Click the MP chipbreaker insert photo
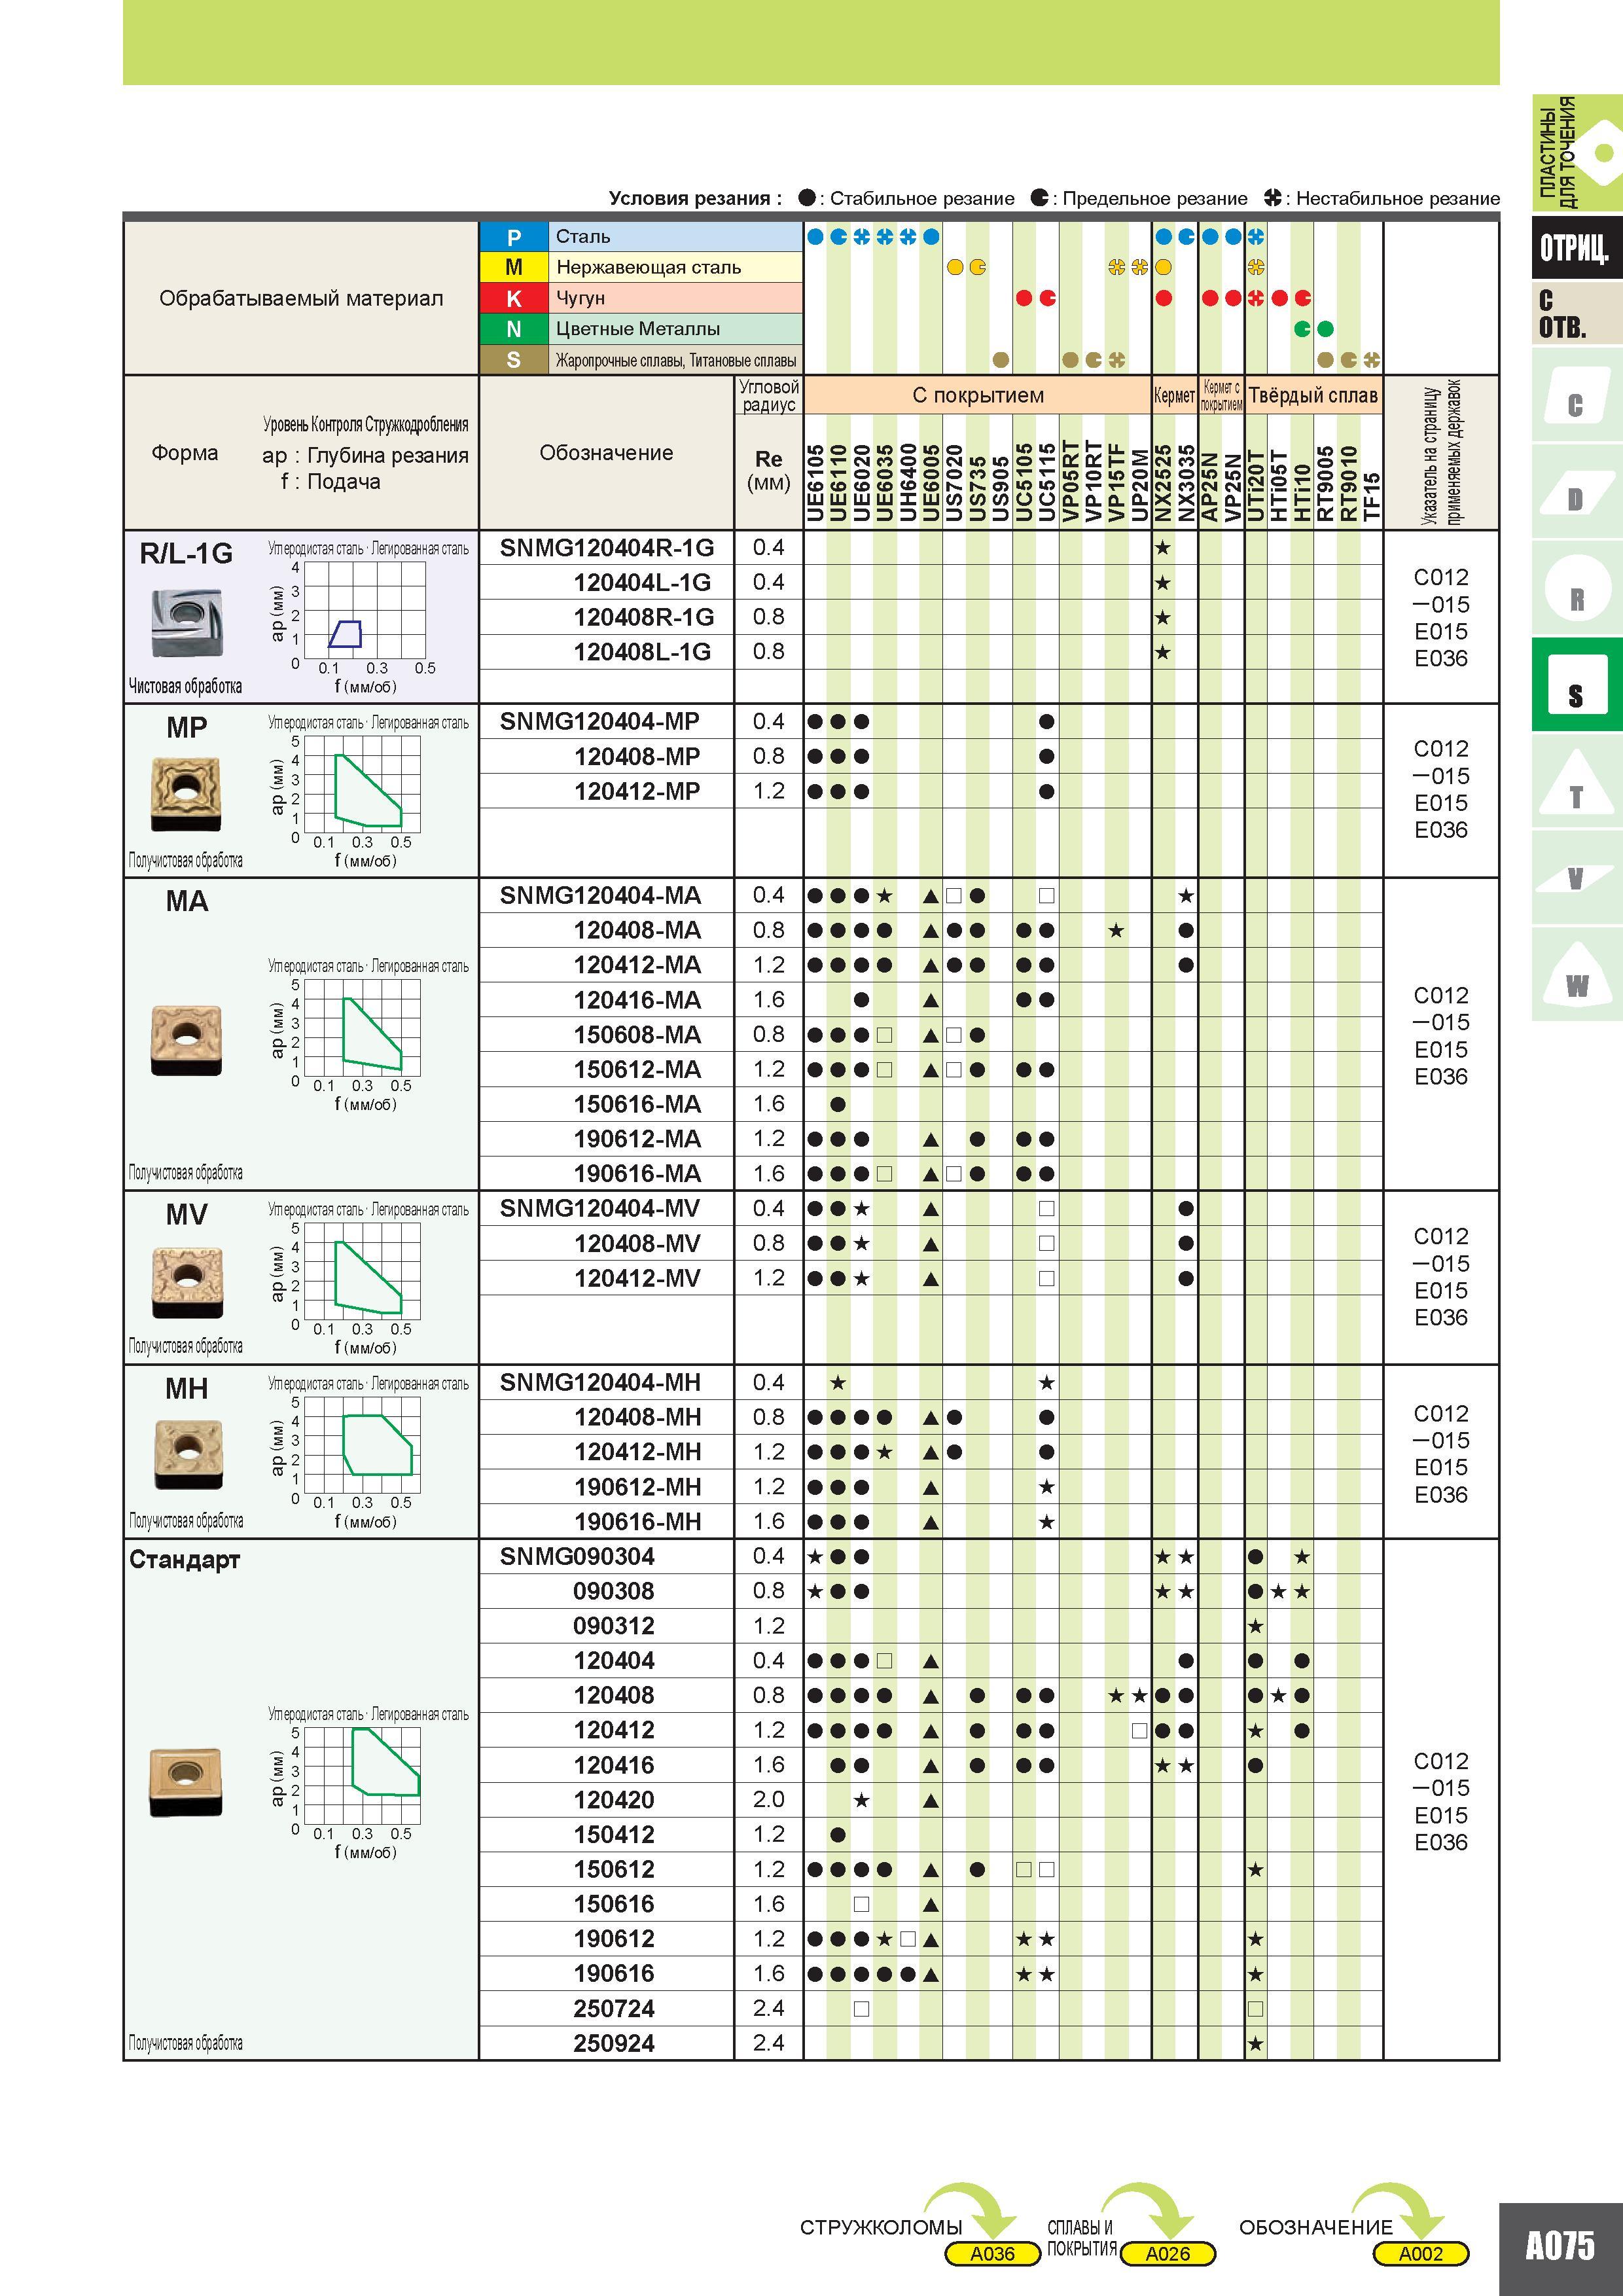Screen dimensions: 1623x2296 pyautogui.click(x=186, y=794)
